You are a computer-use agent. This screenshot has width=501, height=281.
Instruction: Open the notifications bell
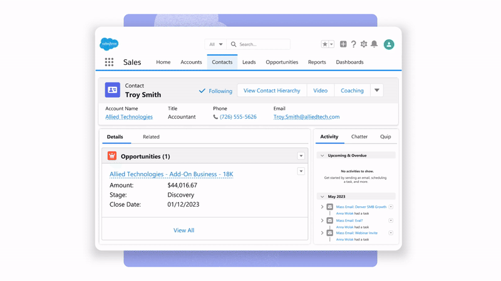374,44
